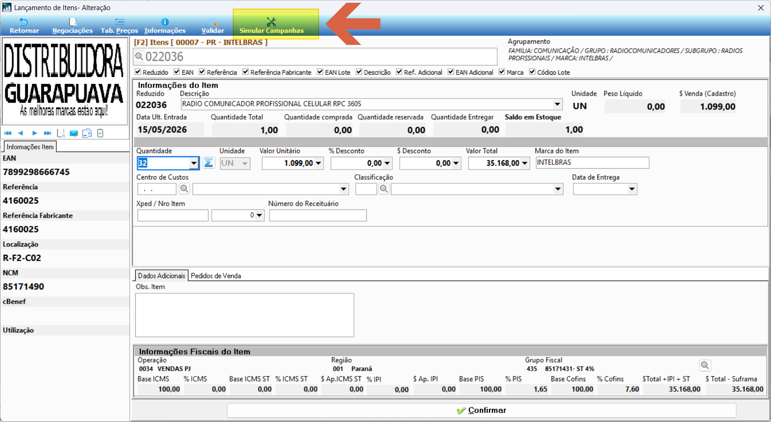The image size is (771, 422).
Task: Click Simular Campanhas tool
Action: tap(271, 26)
